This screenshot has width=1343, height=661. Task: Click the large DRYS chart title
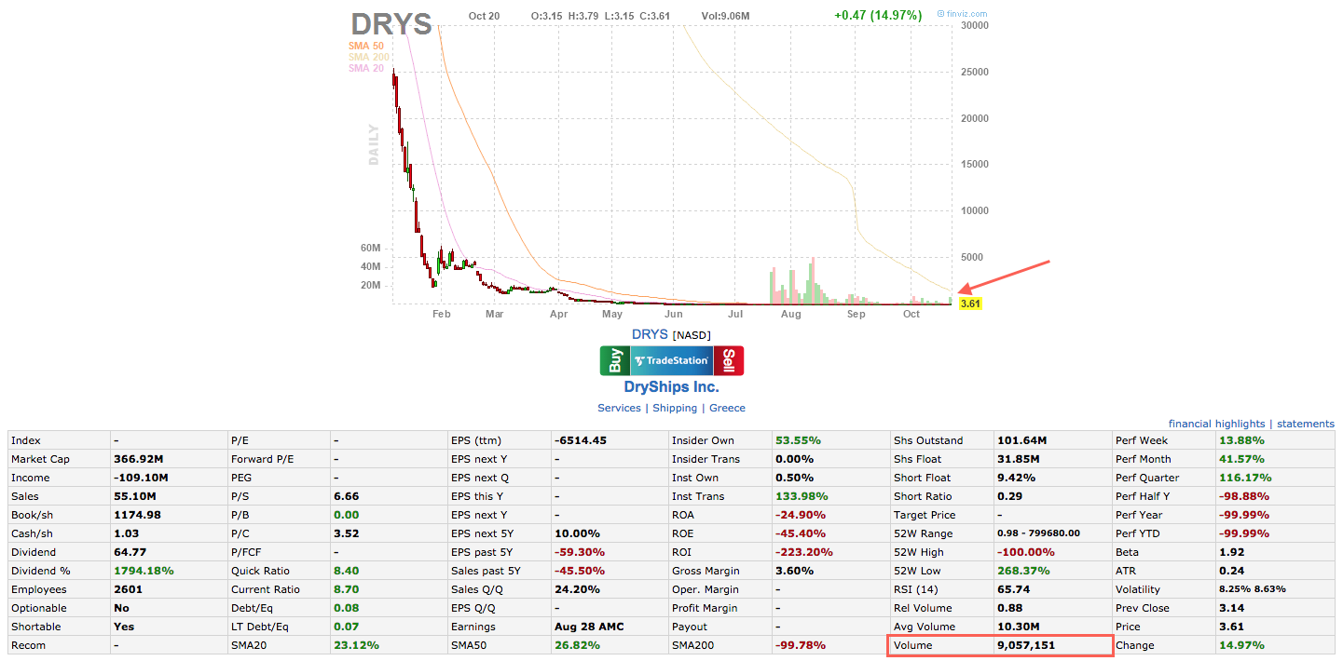coord(391,23)
